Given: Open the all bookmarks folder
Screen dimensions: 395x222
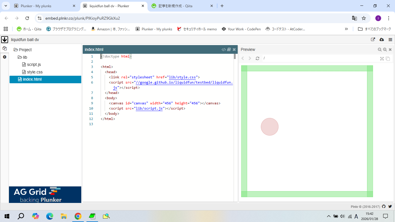Looking at the screenshot, I should click(x=374, y=29).
